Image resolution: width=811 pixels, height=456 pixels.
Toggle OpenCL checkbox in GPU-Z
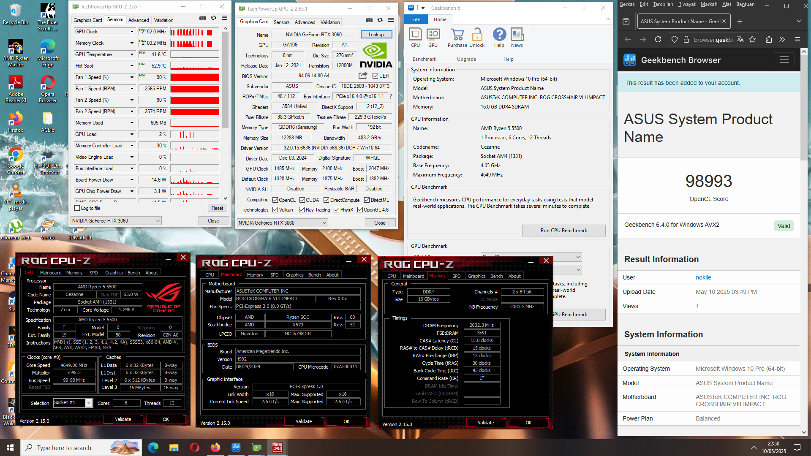(275, 200)
